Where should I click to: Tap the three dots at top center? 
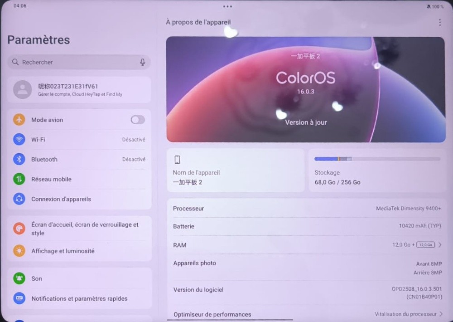(x=227, y=6)
